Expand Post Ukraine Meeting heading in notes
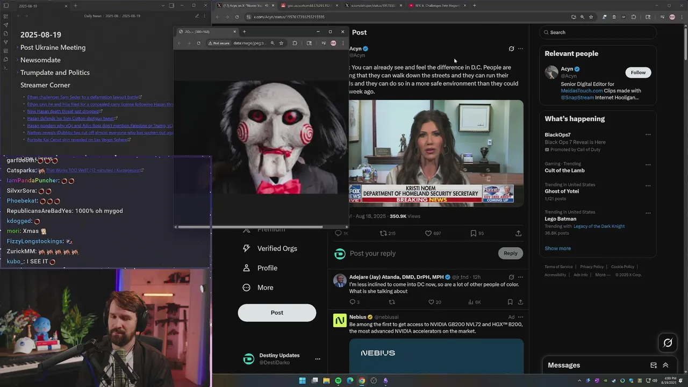 click(x=17, y=48)
